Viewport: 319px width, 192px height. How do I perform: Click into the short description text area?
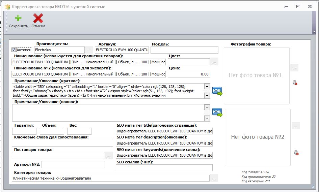pos(108,91)
